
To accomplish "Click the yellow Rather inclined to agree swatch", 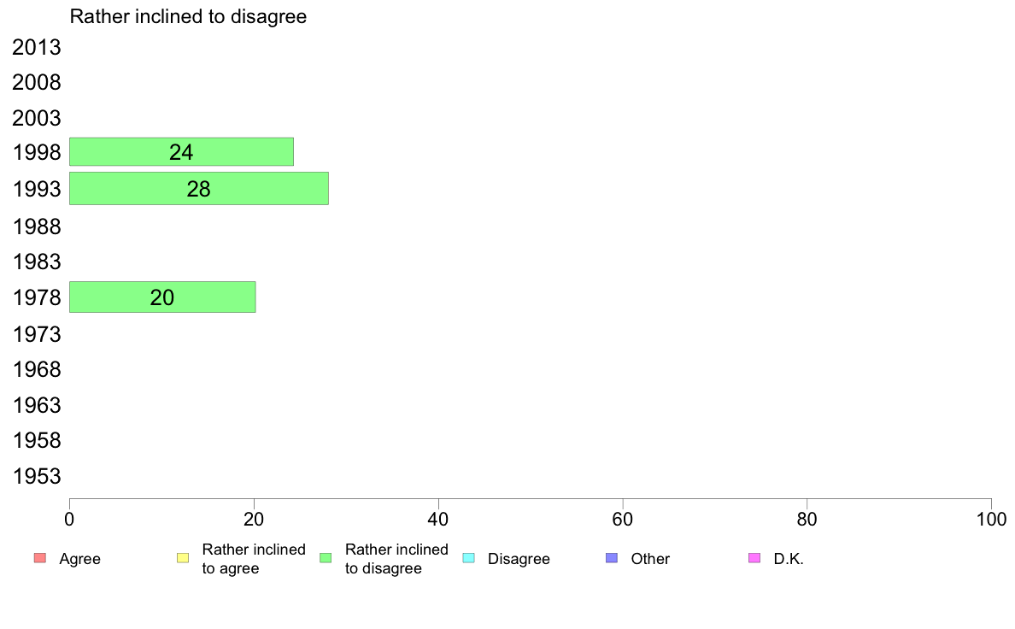I will [183, 558].
